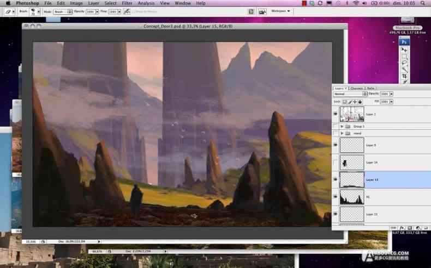Show the mood group via its visibility box
Screen dimensions: 431x268
click(x=336, y=133)
